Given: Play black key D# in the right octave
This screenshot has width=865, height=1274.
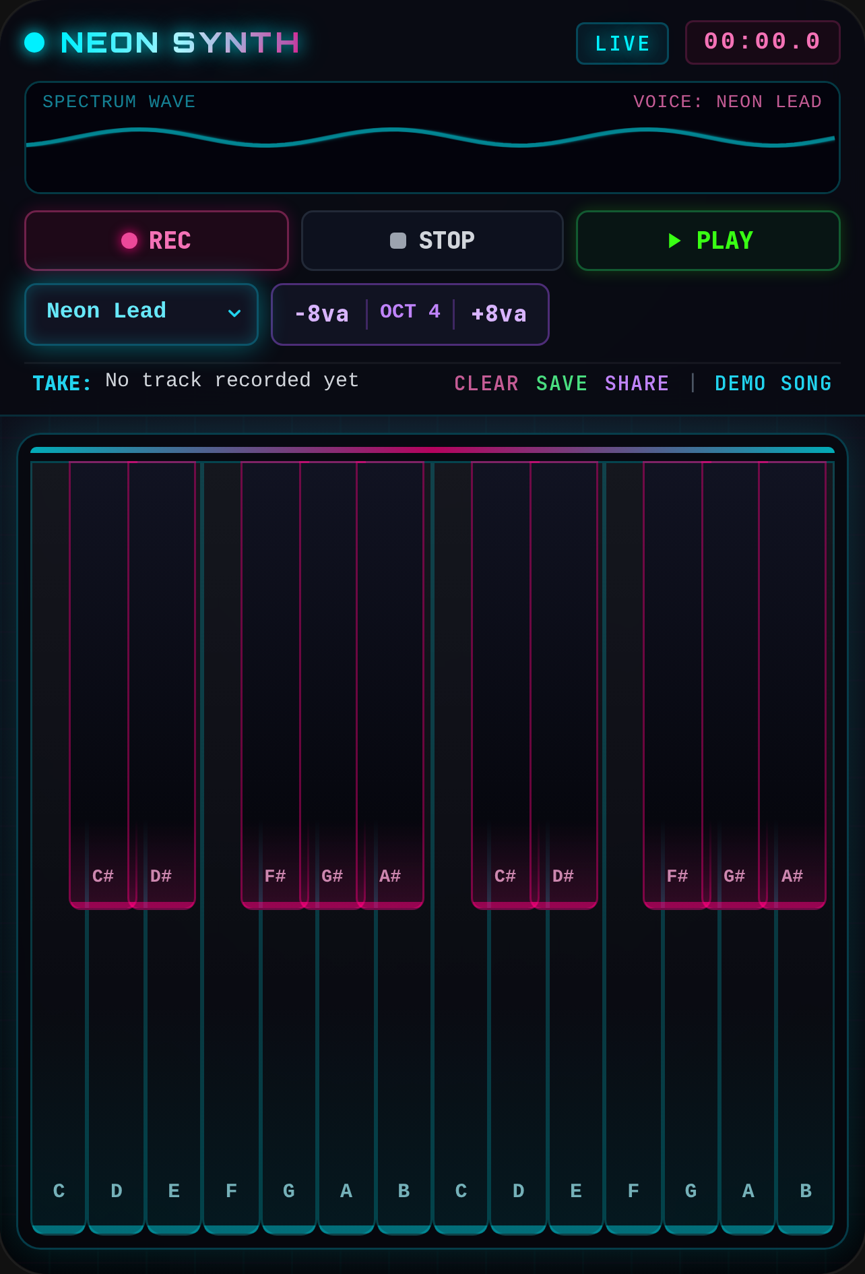Looking at the screenshot, I should [x=565, y=685].
